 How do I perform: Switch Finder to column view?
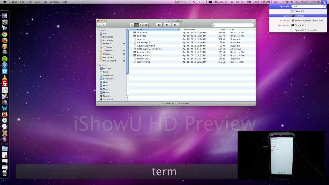click(x=141, y=25)
